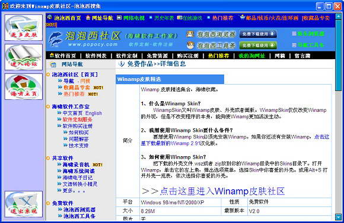Open the 收藏品专卖 sidebar link
Image resolution: width=344 pixels, height=223 pixels.
click(x=77, y=88)
